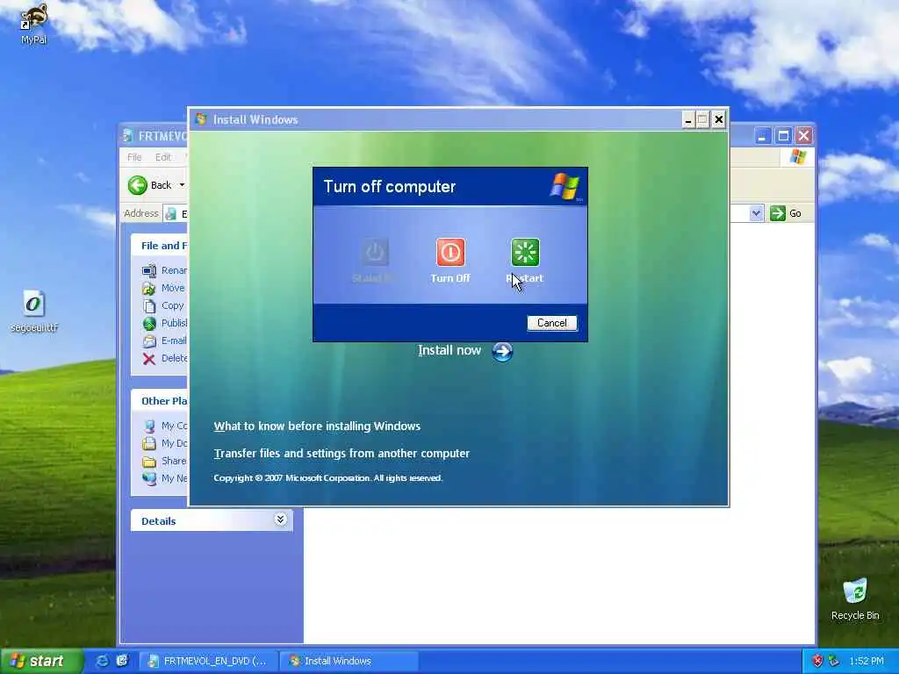This screenshot has width=899, height=674.
Task: Open Transfer files and settings from another computer
Action: tap(342, 454)
